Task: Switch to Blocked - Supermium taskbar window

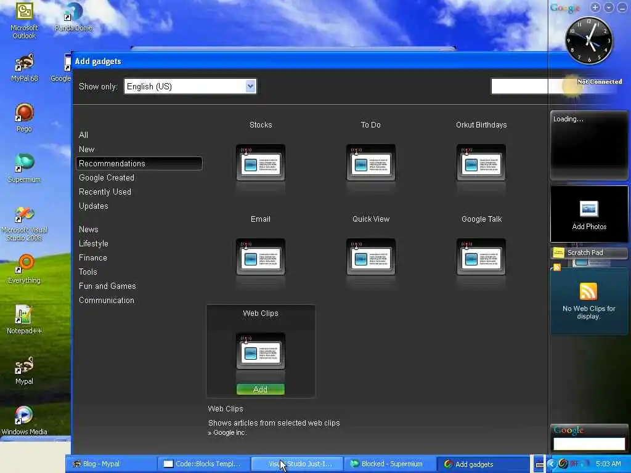Action: (390, 464)
